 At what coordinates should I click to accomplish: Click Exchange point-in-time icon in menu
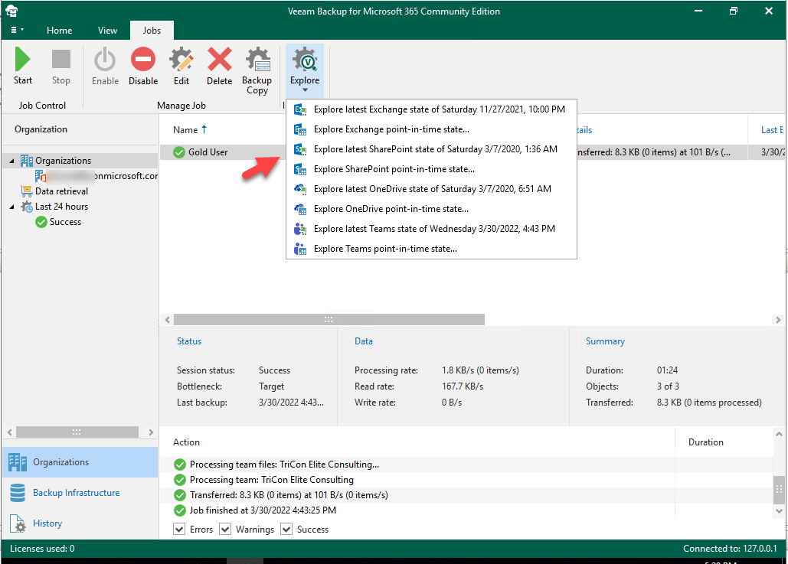coord(300,129)
